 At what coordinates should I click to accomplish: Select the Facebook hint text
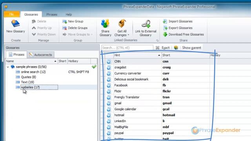tap(121, 85)
